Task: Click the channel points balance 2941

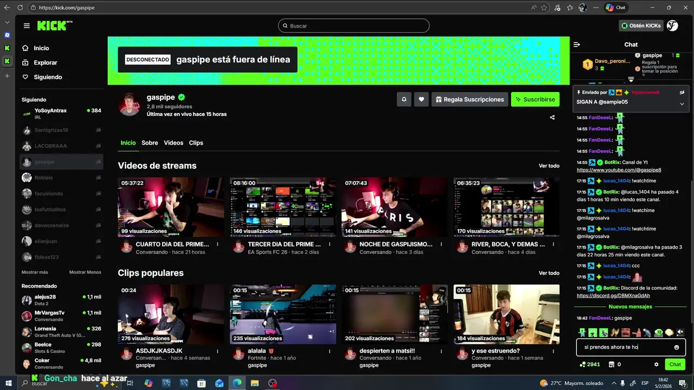Action: click(x=590, y=365)
